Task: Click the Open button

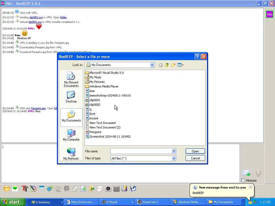Action: click(195, 151)
